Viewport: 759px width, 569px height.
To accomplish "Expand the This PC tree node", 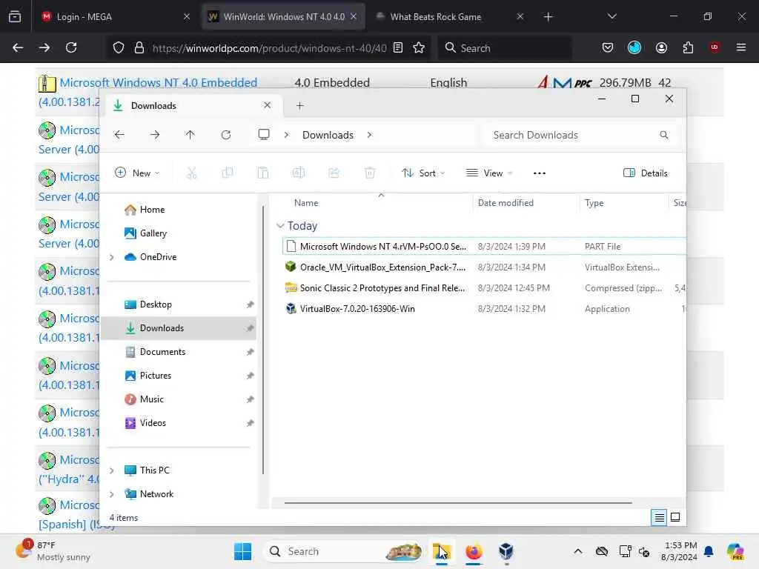I will (112, 470).
